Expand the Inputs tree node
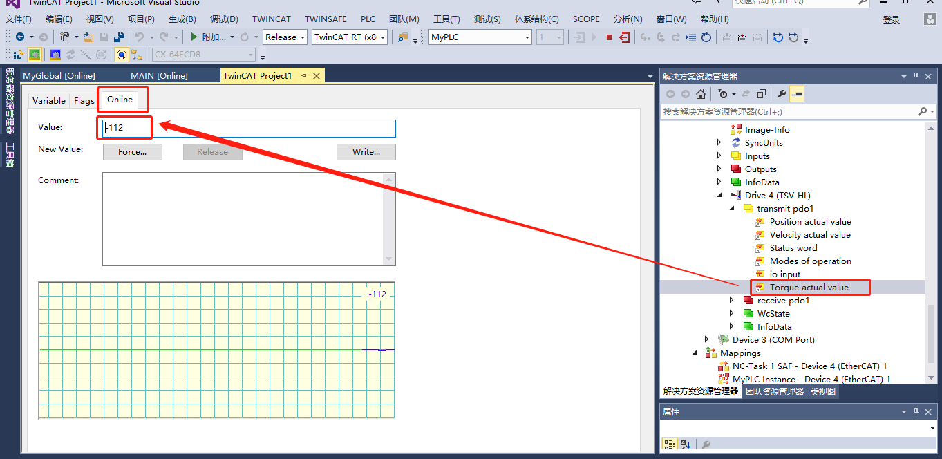This screenshot has height=459, width=942. tap(719, 156)
